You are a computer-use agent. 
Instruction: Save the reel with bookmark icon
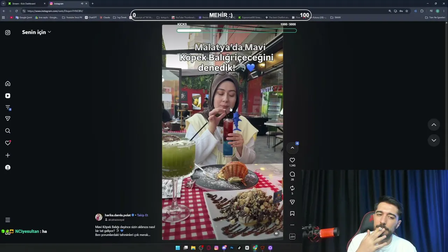(x=292, y=213)
